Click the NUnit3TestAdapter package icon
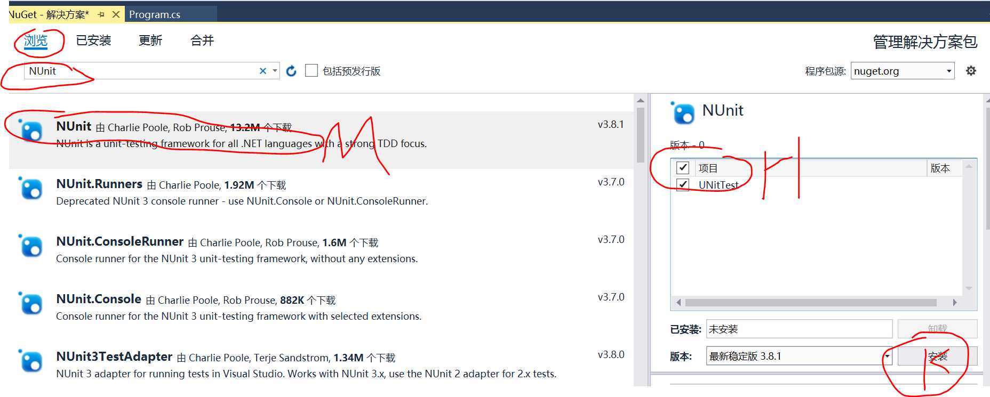This screenshot has width=990, height=397. coord(30,360)
